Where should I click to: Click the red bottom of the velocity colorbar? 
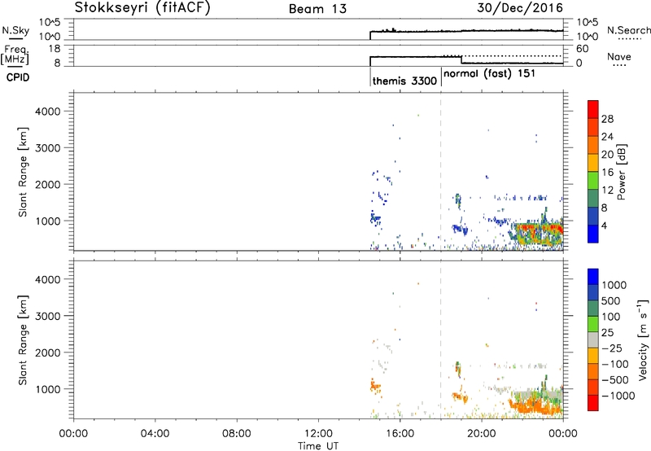click(x=593, y=403)
